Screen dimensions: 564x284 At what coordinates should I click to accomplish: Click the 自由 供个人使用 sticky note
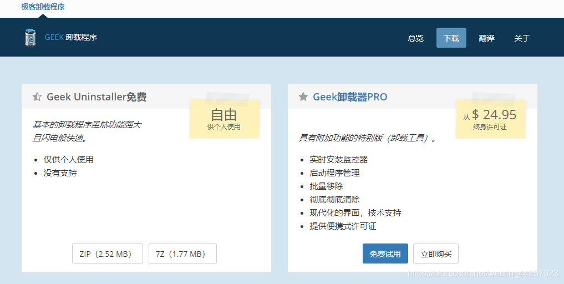(225, 119)
